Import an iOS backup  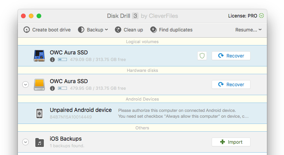click(231, 142)
